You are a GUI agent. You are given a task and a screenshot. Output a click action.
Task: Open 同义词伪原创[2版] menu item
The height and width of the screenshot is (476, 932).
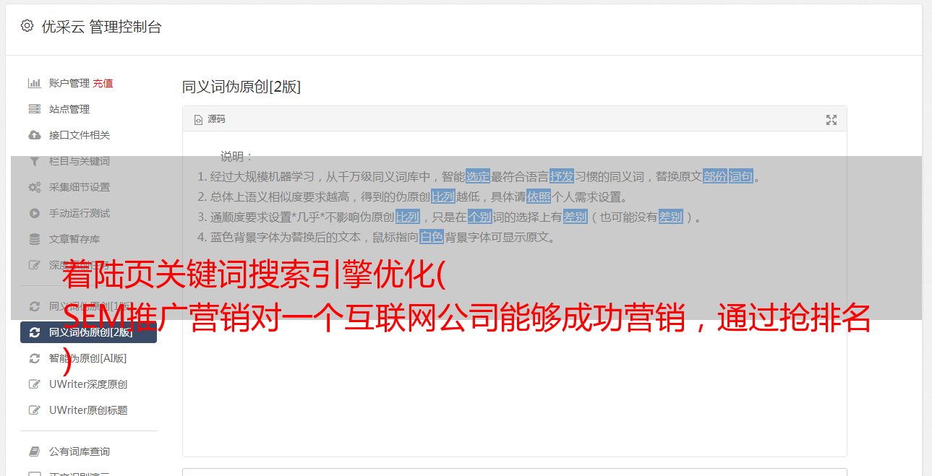click(88, 332)
